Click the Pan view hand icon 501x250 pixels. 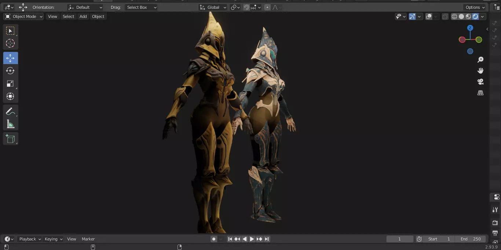(480, 71)
